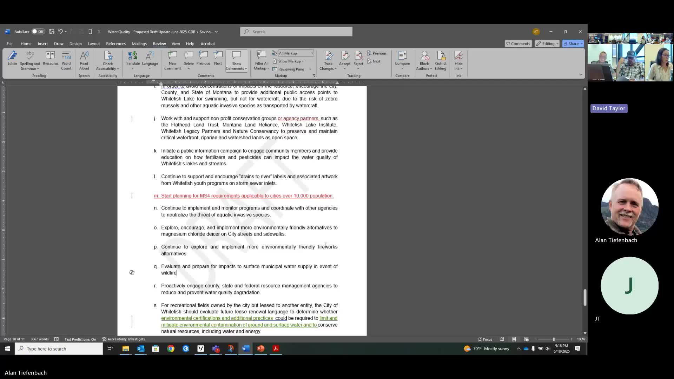
Task: Click the Comments button
Action: pyautogui.click(x=518, y=44)
